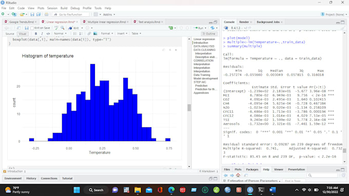349x196 pixels.
Task: Switch to Source editor mode
Action: 10,33
